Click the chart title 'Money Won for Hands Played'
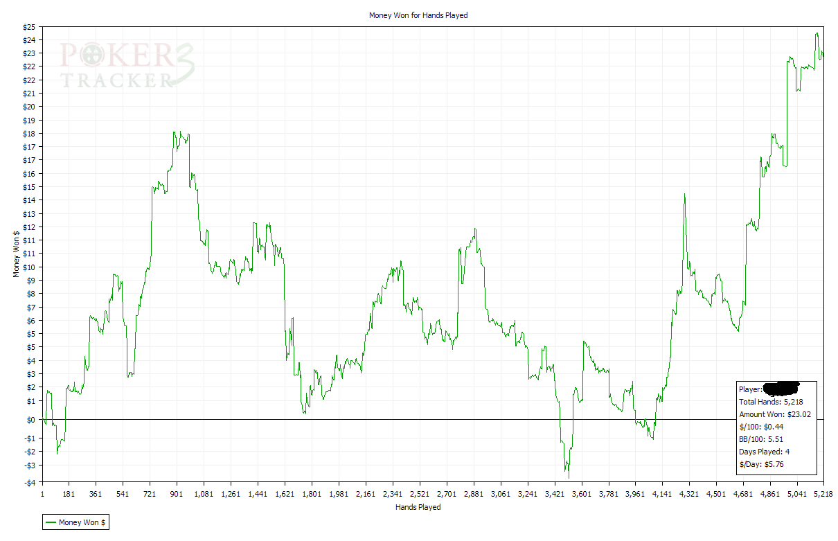The width and height of the screenshot is (838, 541). (418, 15)
